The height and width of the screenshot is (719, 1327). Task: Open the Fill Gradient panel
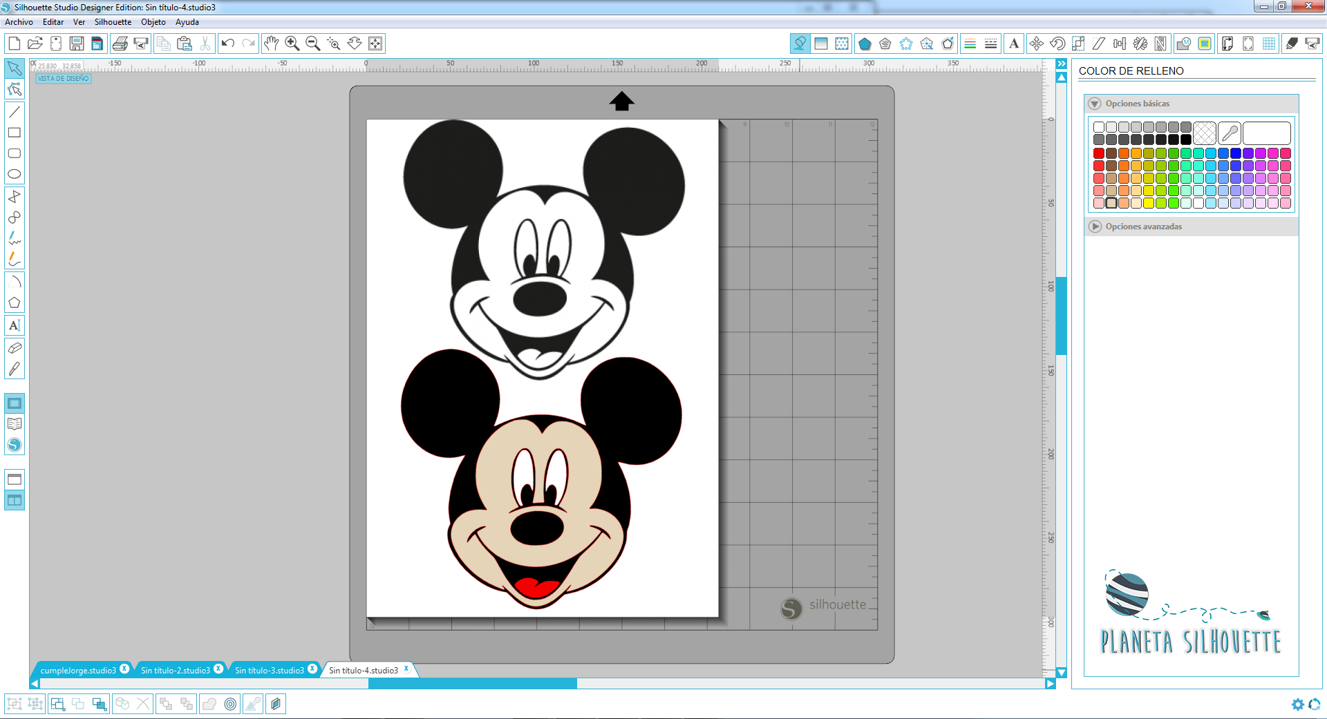[821, 44]
